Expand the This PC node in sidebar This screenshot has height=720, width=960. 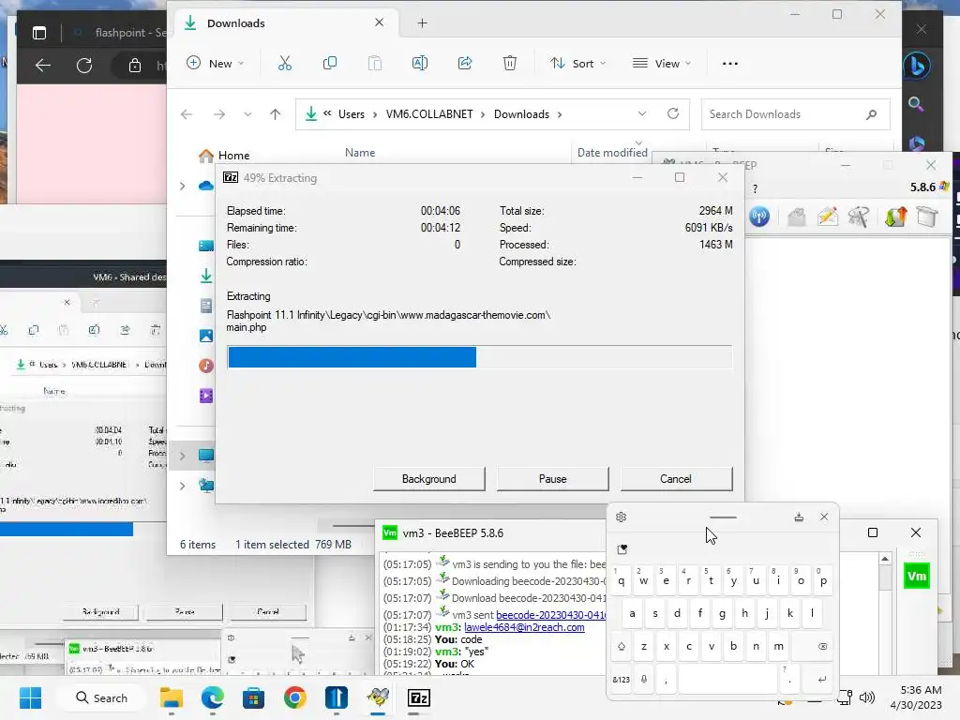point(183,456)
